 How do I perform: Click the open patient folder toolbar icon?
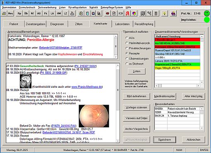coord(4,14)
